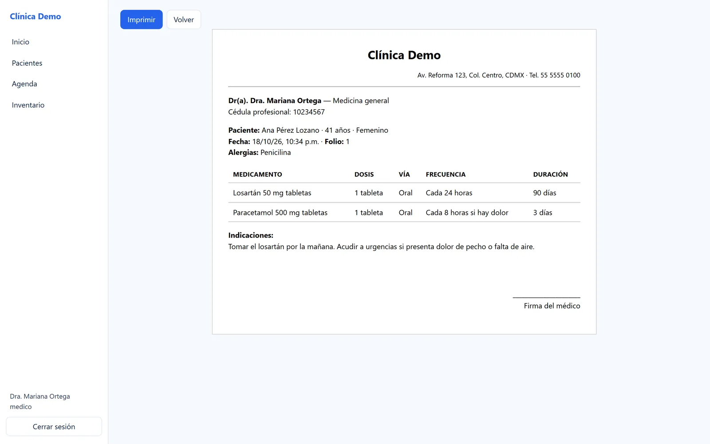Image resolution: width=710 pixels, height=444 pixels.
Task: Select the prescription heading Clínica Demo
Action: tap(404, 55)
